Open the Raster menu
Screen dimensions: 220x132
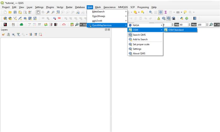click(69, 7)
